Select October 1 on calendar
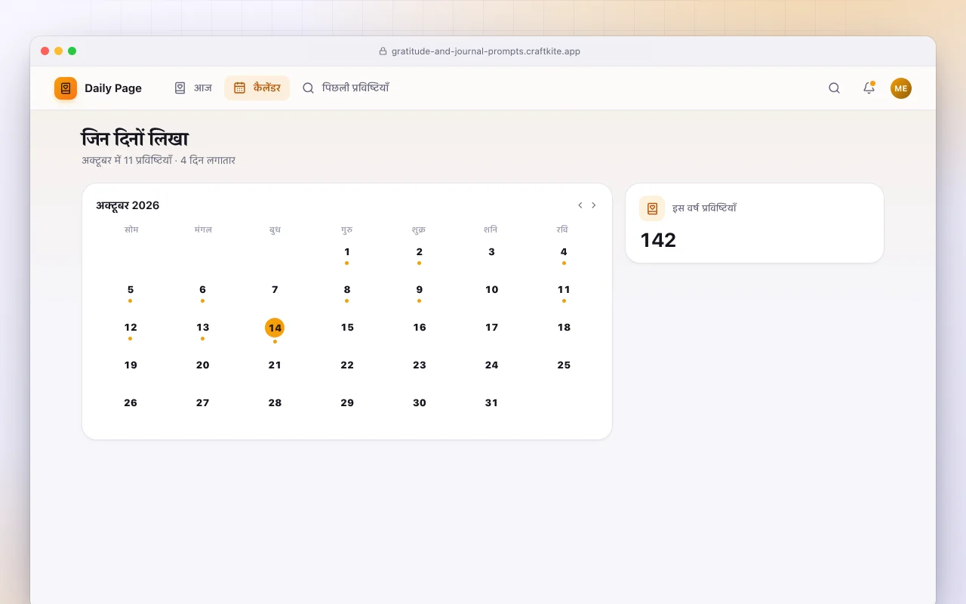This screenshot has height=604, width=966. pyautogui.click(x=347, y=254)
